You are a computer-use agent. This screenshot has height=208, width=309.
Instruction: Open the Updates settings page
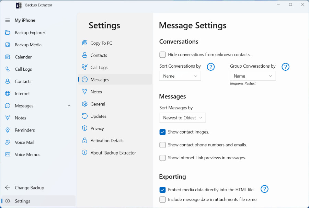pyautogui.click(x=115, y=116)
